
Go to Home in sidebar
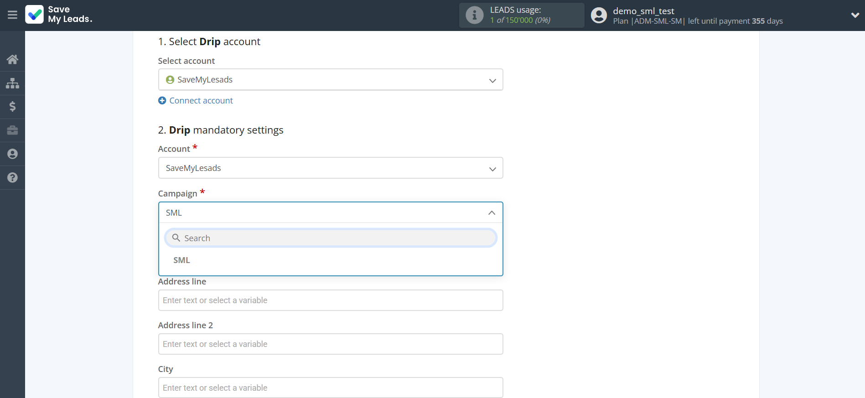[x=12, y=59]
